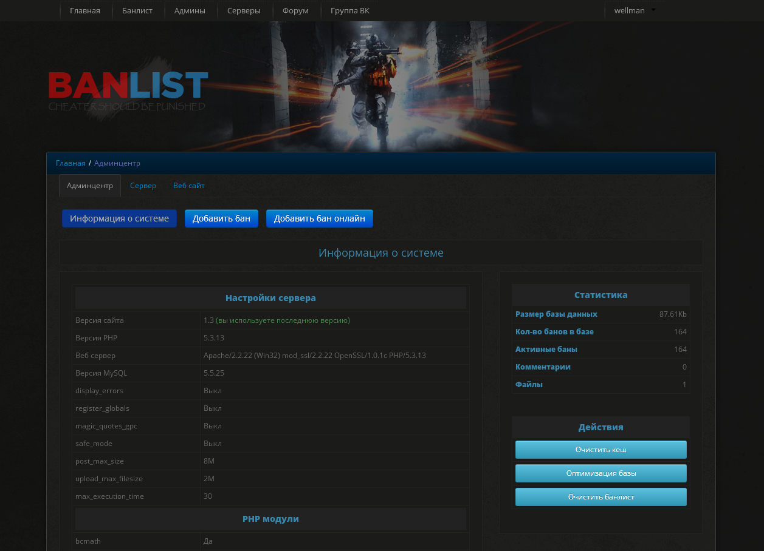
Task: Open the Банлист menu item
Action: tap(137, 10)
